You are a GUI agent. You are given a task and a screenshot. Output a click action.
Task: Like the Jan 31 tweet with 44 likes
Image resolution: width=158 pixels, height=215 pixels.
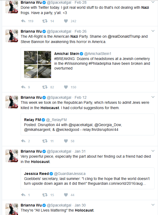tap(66, 195)
